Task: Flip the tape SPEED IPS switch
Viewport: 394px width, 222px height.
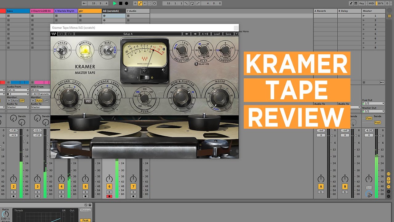Action: point(62,50)
